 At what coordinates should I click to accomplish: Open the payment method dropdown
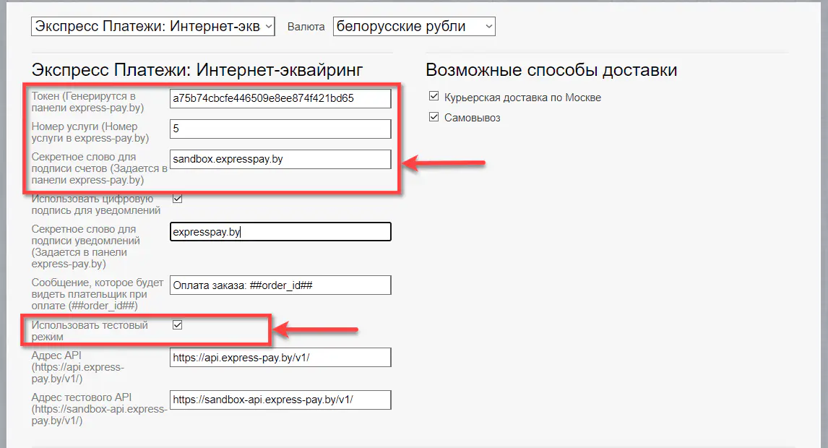[152, 25]
